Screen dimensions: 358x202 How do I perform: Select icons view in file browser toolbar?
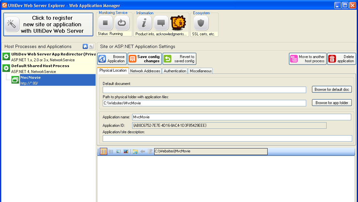pos(103,151)
